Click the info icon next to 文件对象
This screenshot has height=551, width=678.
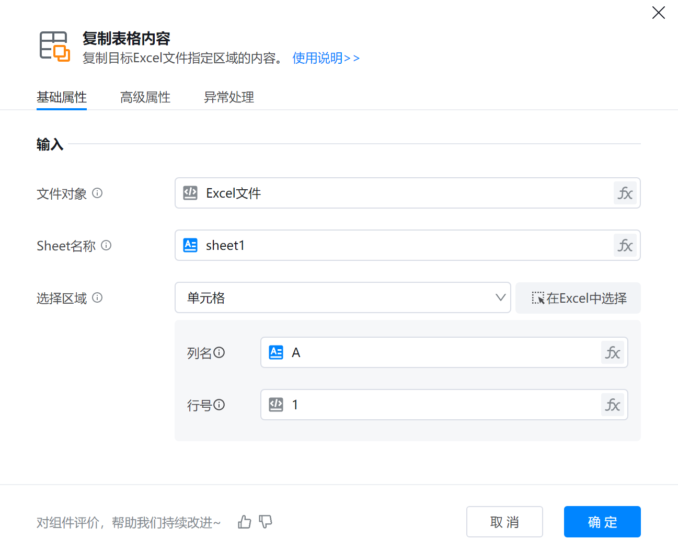coord(97,193)
